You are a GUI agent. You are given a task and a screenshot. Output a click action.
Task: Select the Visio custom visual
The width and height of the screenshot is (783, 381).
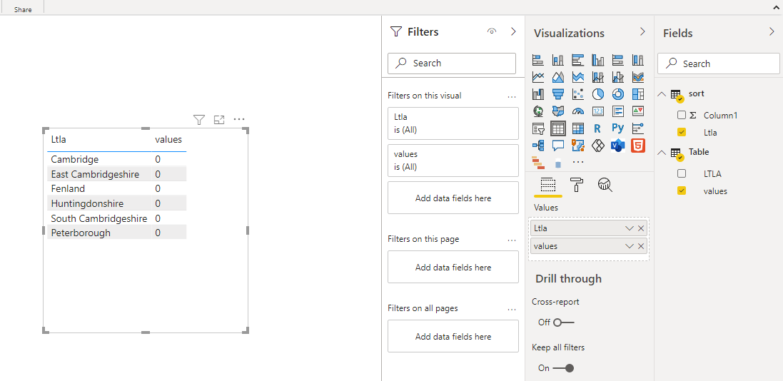click(617, 146)
